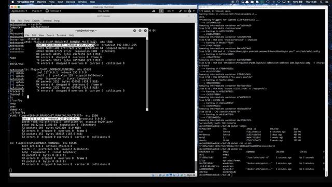Open Terminal menu in root@mkali-ngc terminal
Viewport: 332px width, 187px height.
(x=61, y=35)
